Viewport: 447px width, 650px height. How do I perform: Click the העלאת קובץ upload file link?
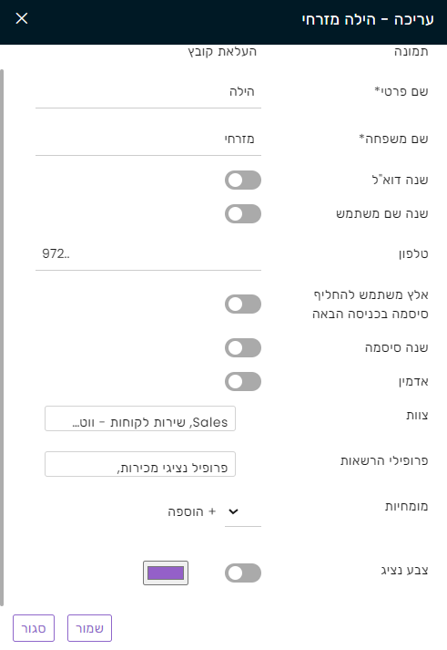coord(222,51)
